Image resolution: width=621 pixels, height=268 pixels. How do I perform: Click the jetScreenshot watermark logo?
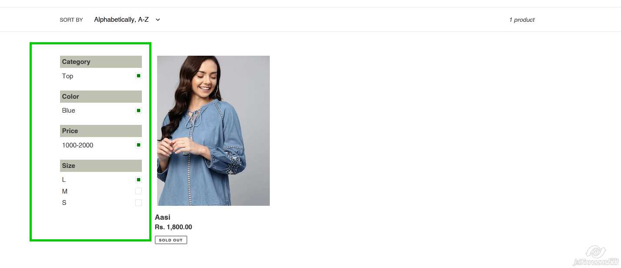point(596,256)
